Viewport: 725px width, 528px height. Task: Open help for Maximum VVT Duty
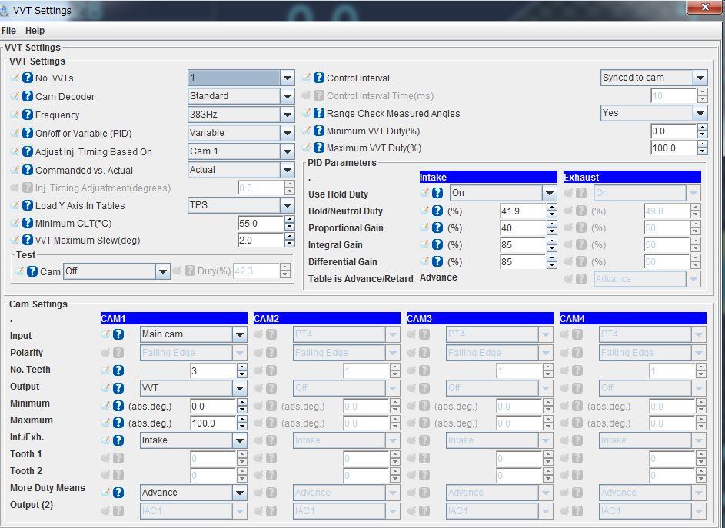pyautogui.click(x=319, y=148)
